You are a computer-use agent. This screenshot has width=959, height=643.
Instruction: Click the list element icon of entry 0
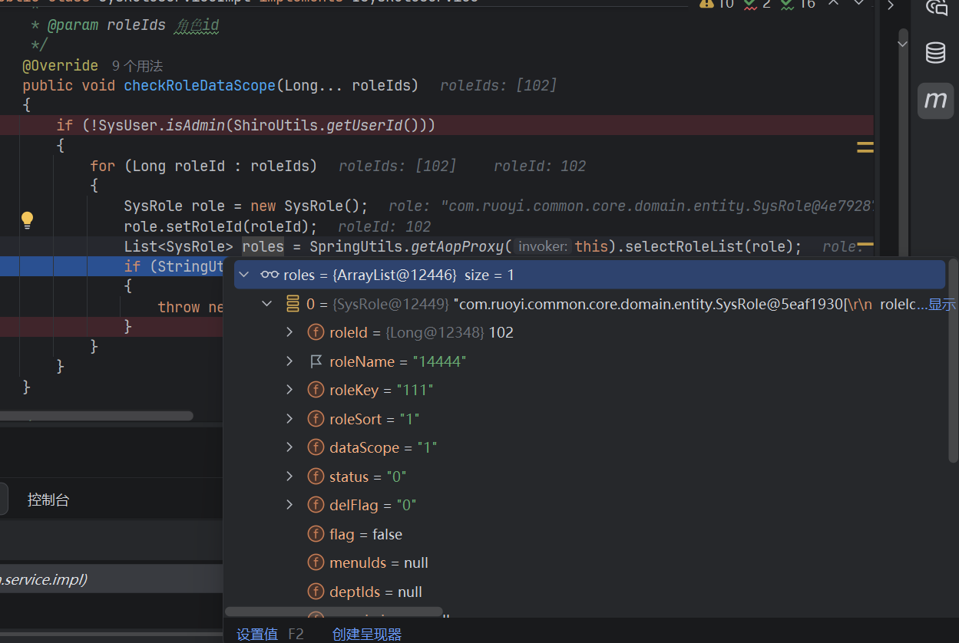pyautogui.click(x=293, y=304)
